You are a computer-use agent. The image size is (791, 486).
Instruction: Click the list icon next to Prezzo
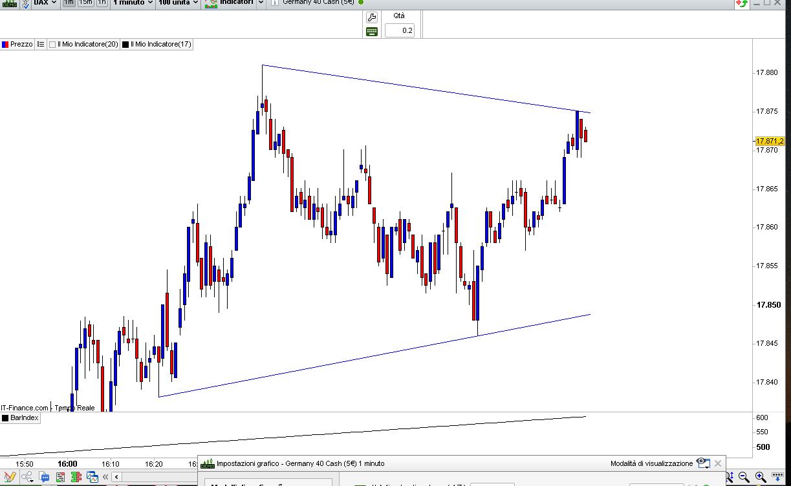40,44
